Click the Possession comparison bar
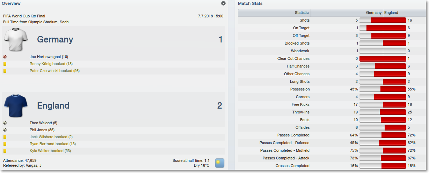Image resolution: width=429 pixels, height=173 pixels. click(x=383, y=89)
